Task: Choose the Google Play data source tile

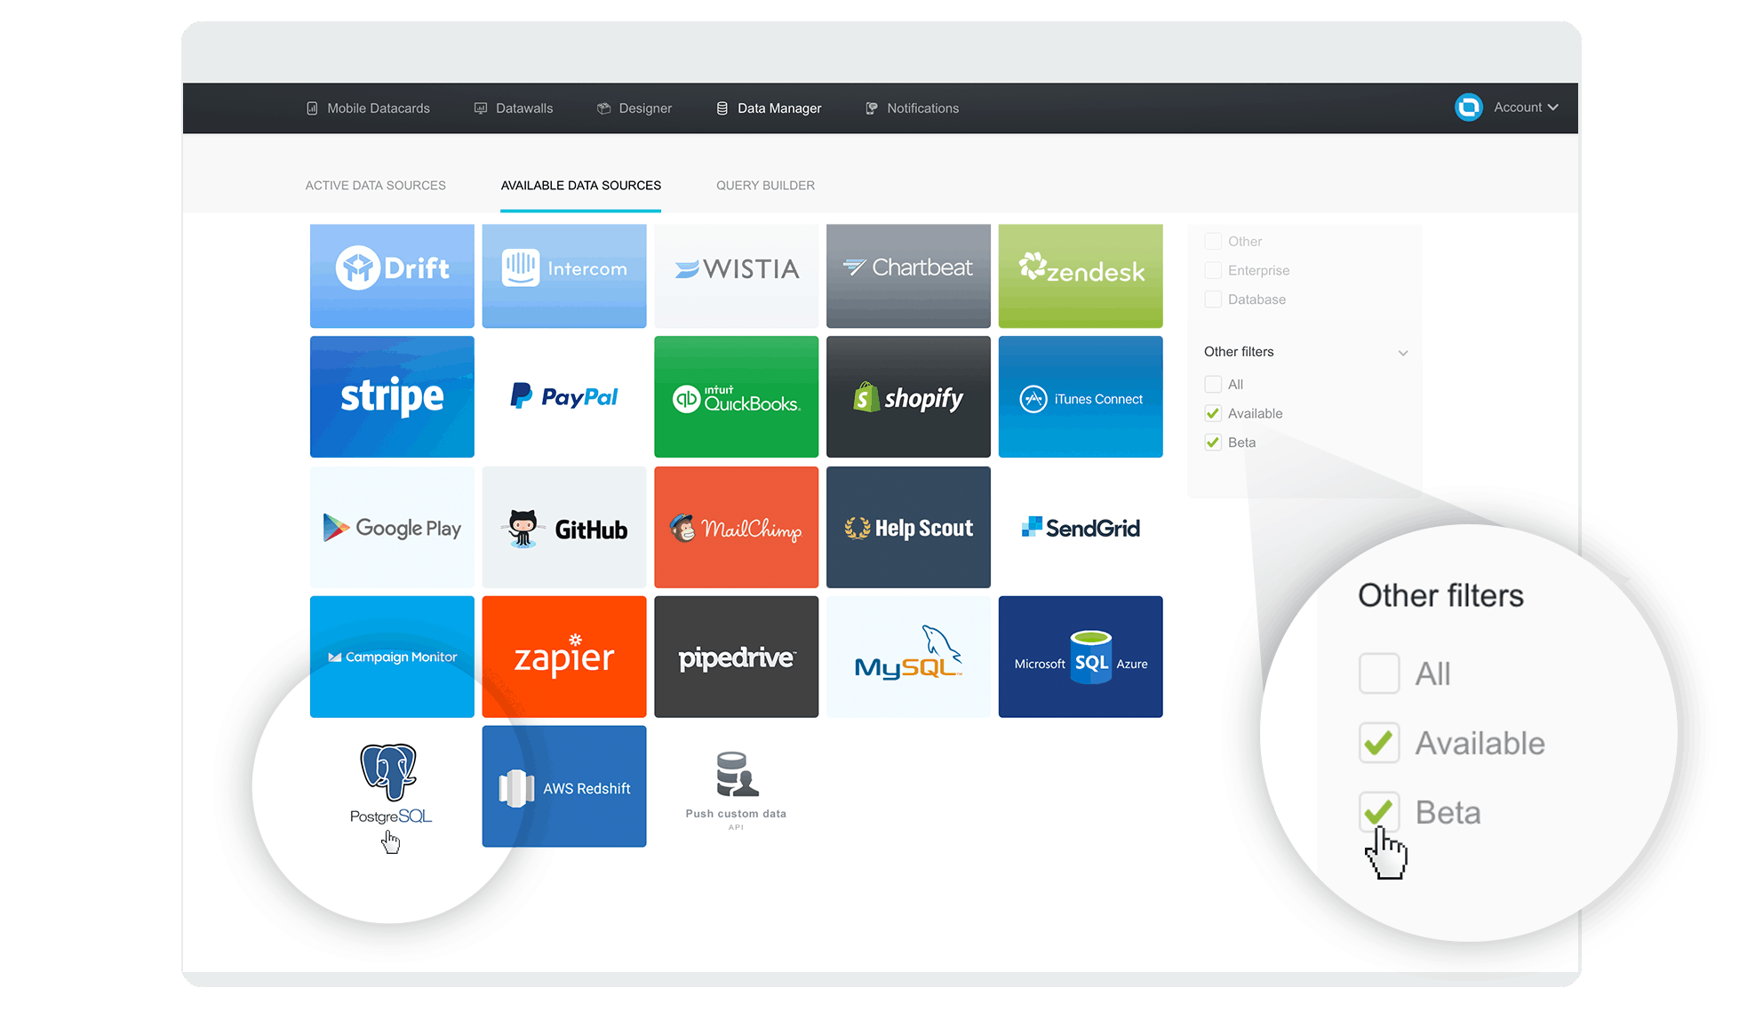Action: point(392,527)
